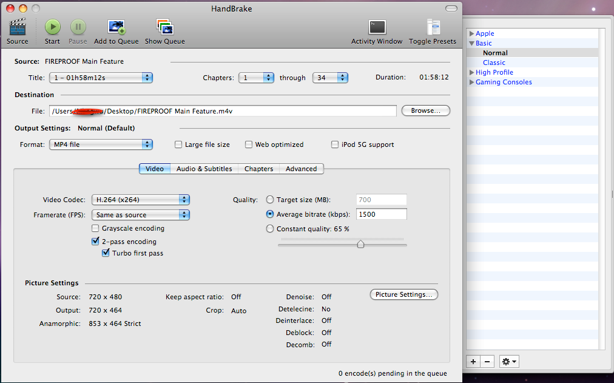This screenshot has width=614, height=383.
Task: Enable Large file size checkbox
Action: [x=178, y=144]
